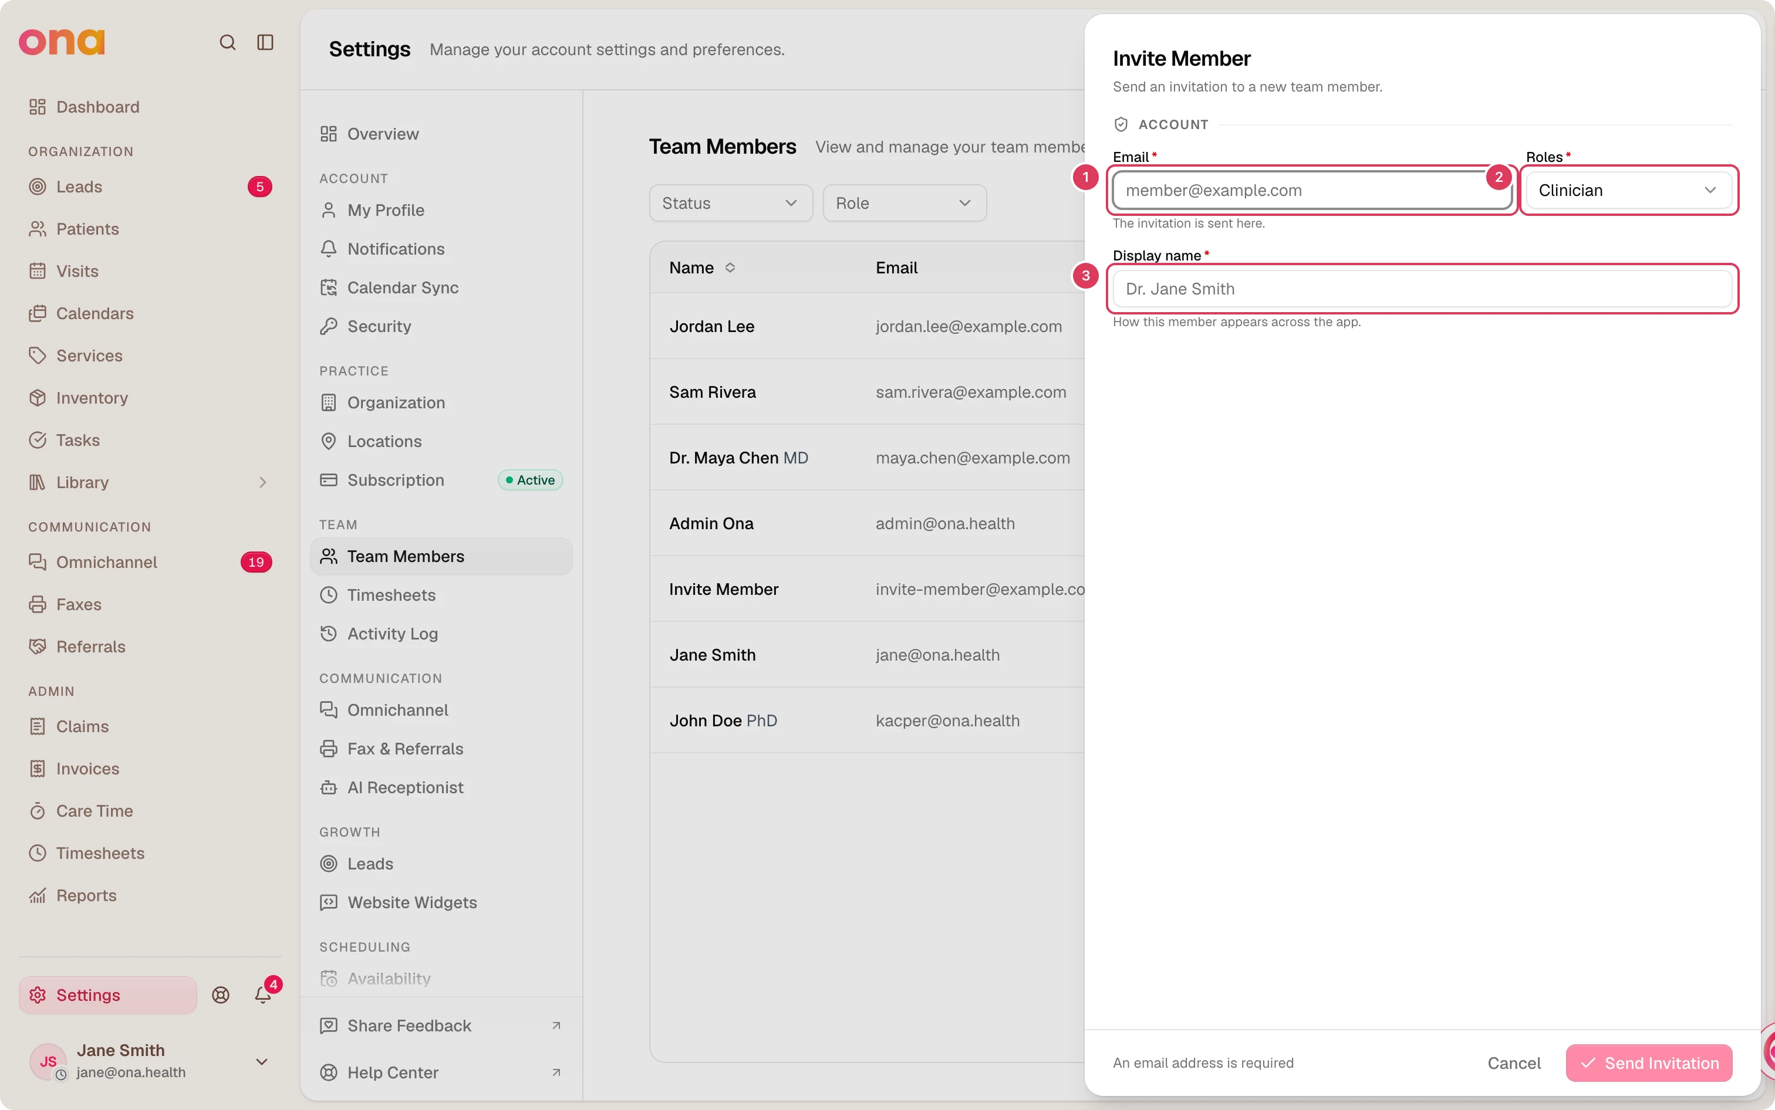
Task: Go to Patients in the sidebar
Action: coord(150,229)
